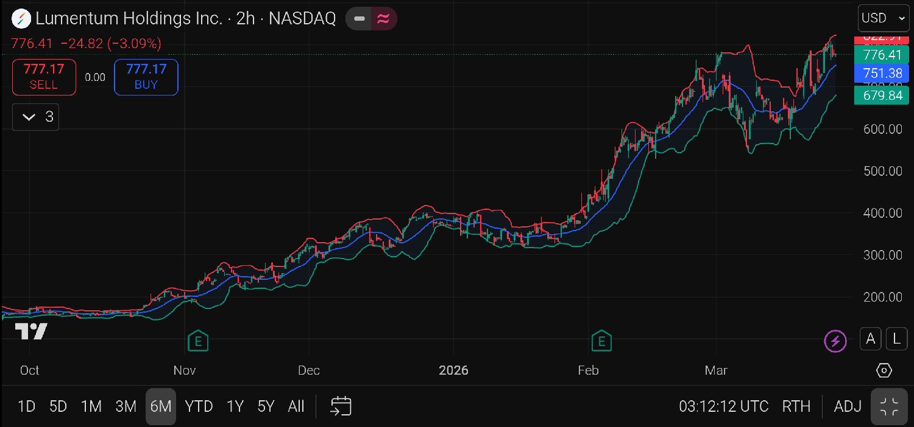Click the gray dash market status icon
The width and height of the screenshot is (914, 427).
360,19
